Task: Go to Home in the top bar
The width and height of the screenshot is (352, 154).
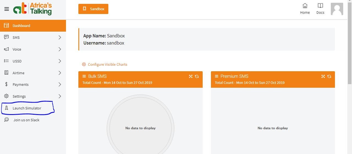Action: [x=305, y=9]
